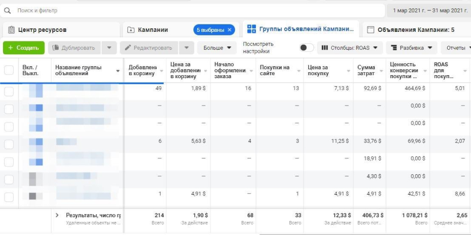
Task: Switch to the 'Кампании' tab
Action: click(x=152, y=30)
